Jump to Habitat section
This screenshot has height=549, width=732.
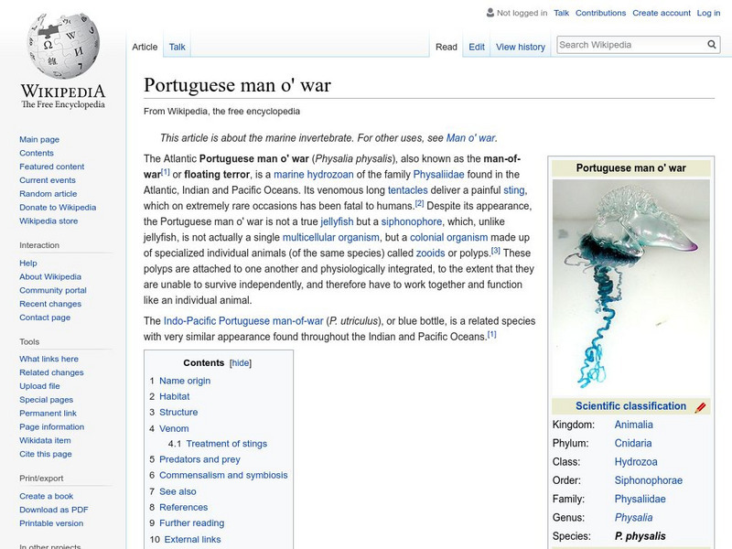174,396
